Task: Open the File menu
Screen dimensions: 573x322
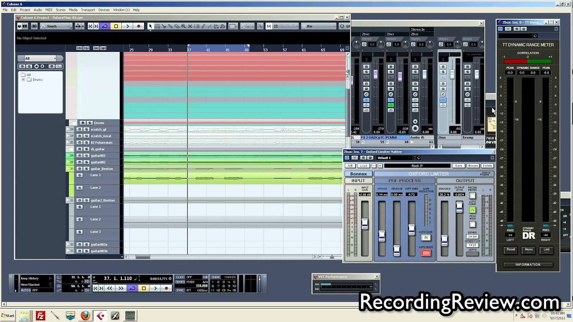Action: [x=5, y=10]
